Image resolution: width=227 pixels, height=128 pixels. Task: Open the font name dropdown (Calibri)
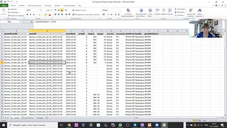(x=39, y=10)
